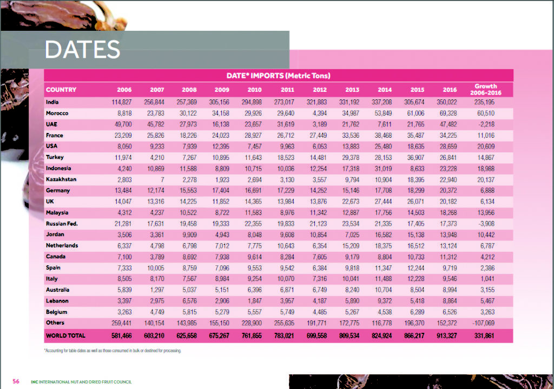
Task: Select the UAE row
Action: tap(271, 124)
